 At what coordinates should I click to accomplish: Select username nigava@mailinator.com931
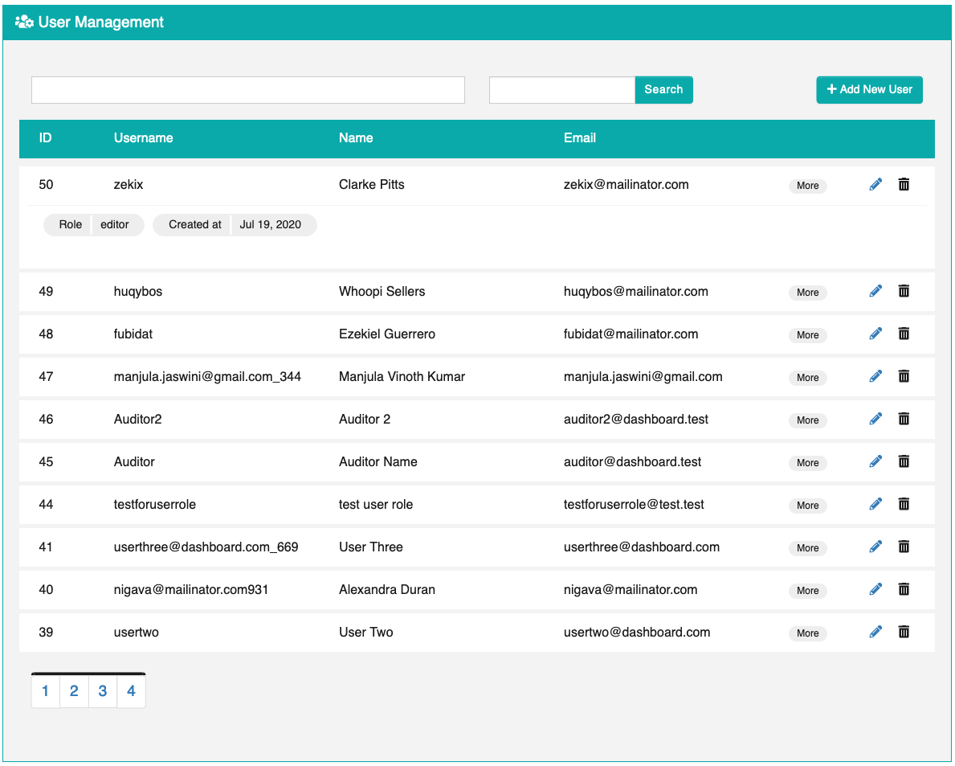point(190,590)
